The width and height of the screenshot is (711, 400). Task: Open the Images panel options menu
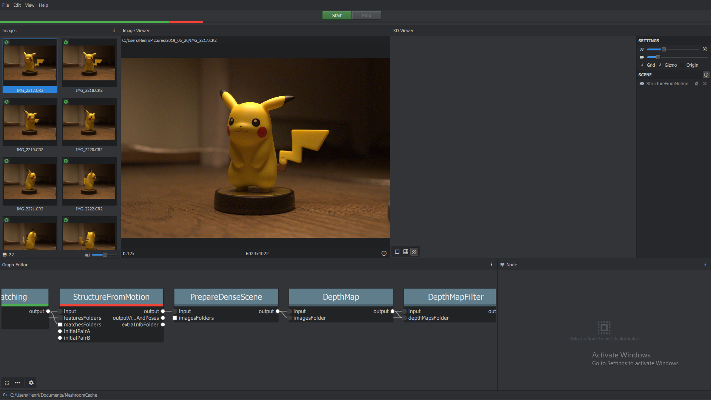[x=114, y=31]
